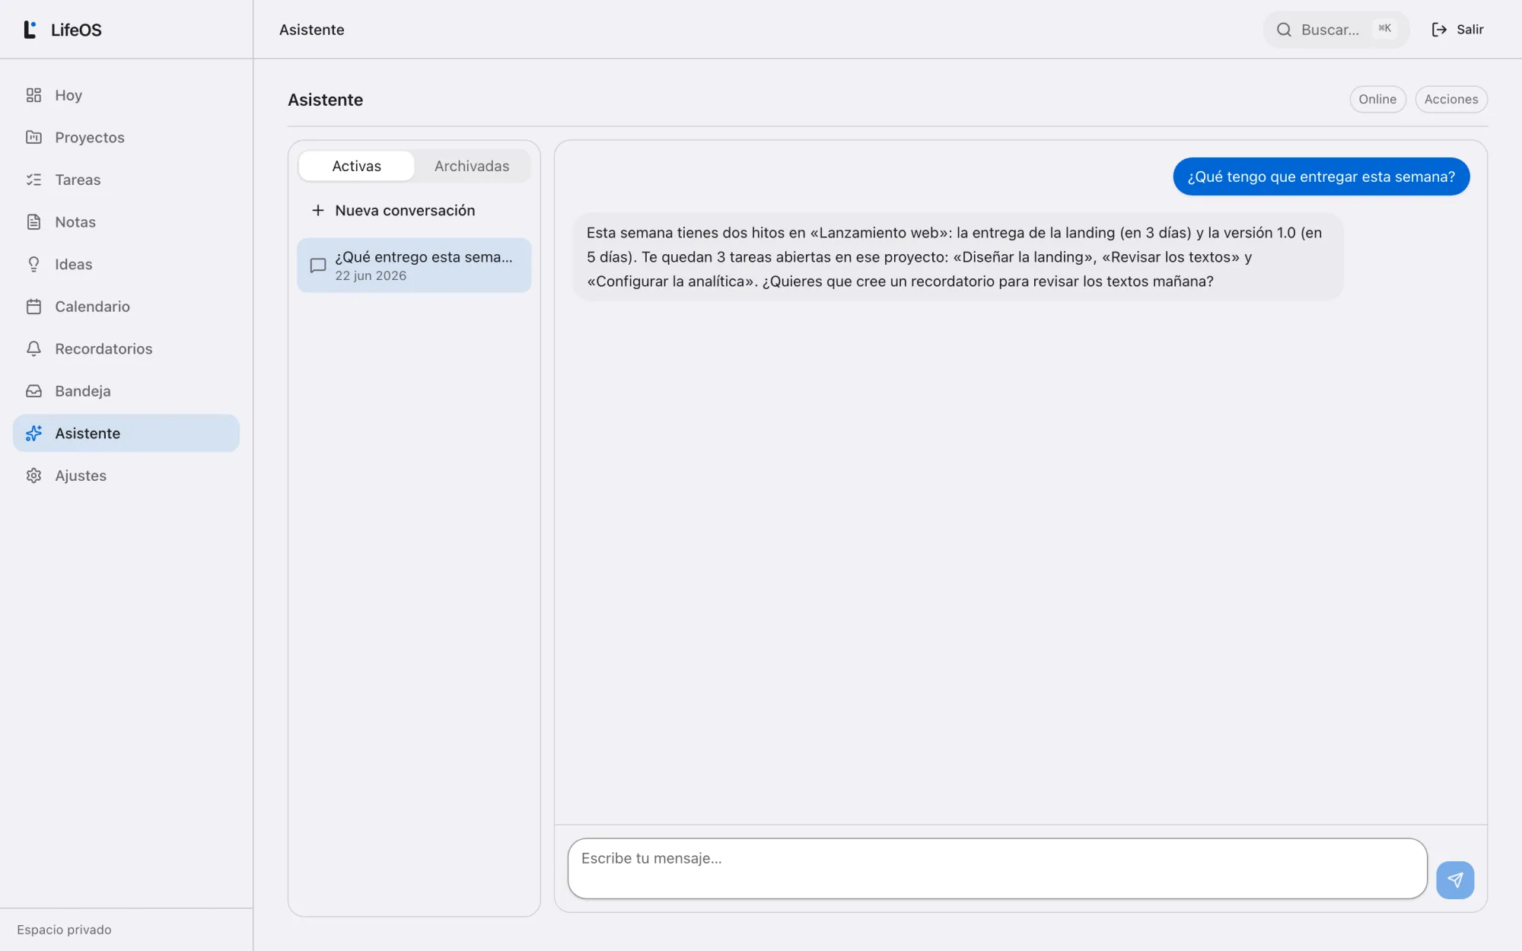Viewport: 1522px width, 951px height.
Task: Click the LifeOS logo icon
Action: tap(30, 30)
